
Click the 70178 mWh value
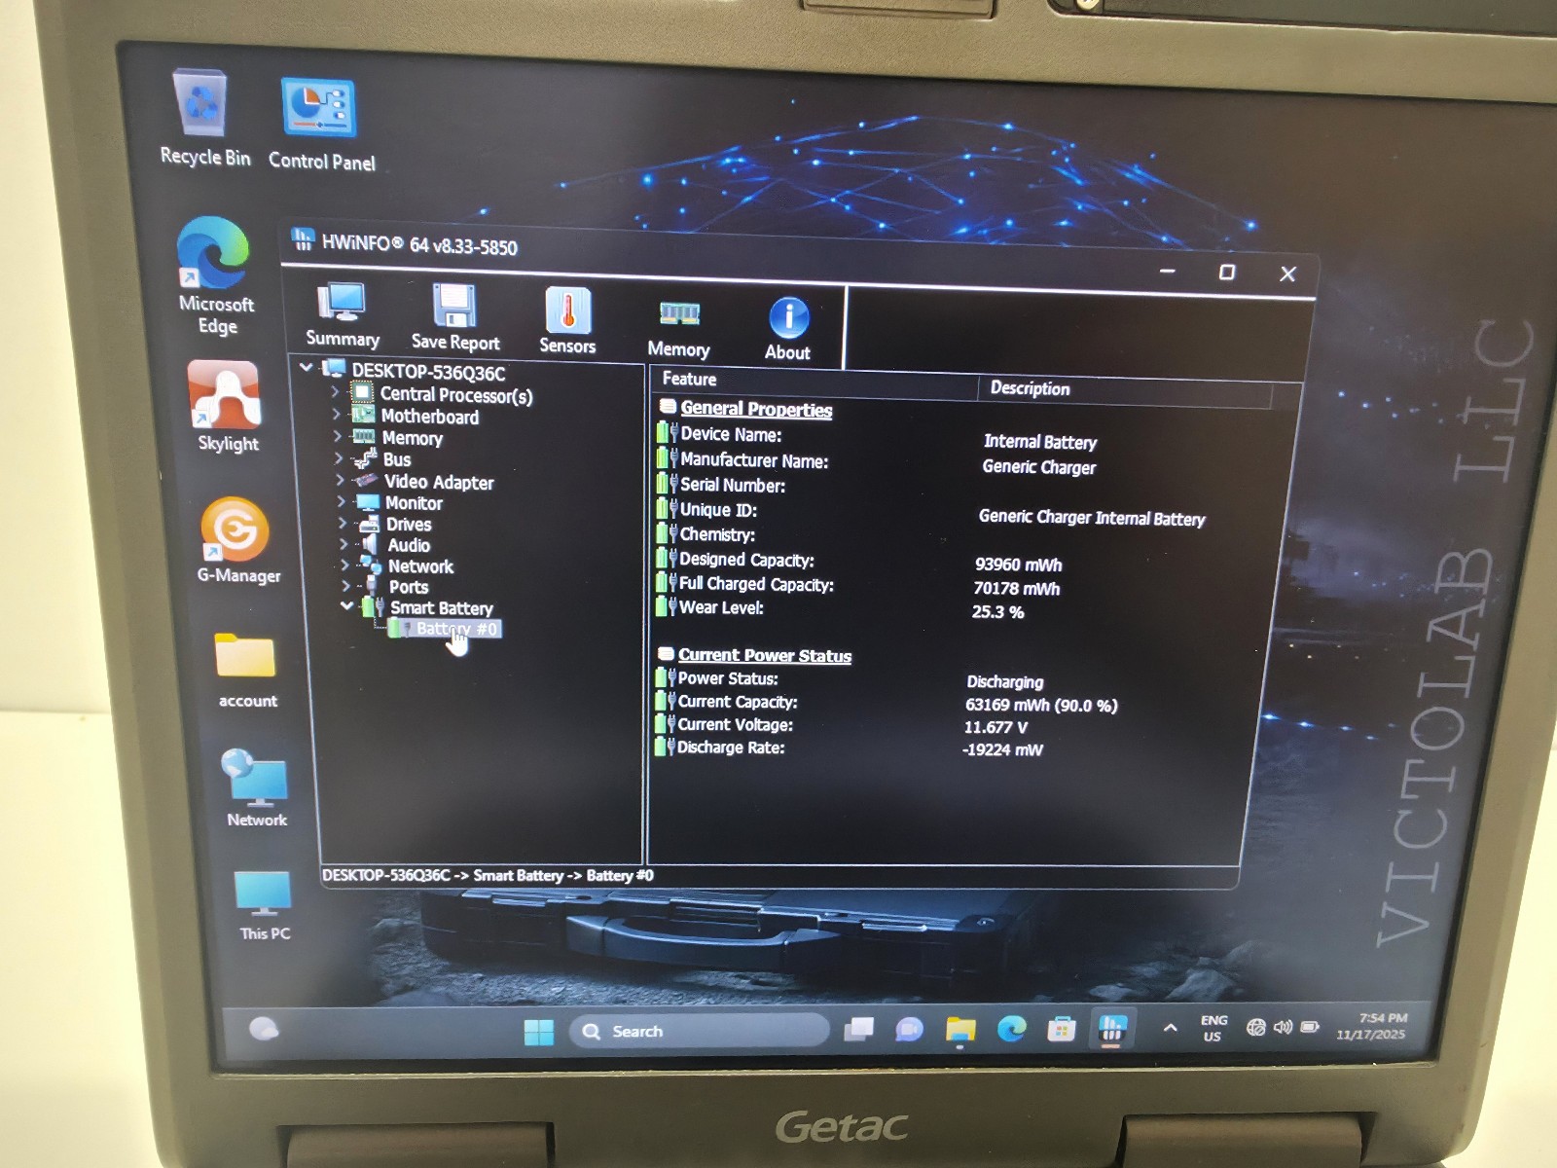coord(1016,589)
